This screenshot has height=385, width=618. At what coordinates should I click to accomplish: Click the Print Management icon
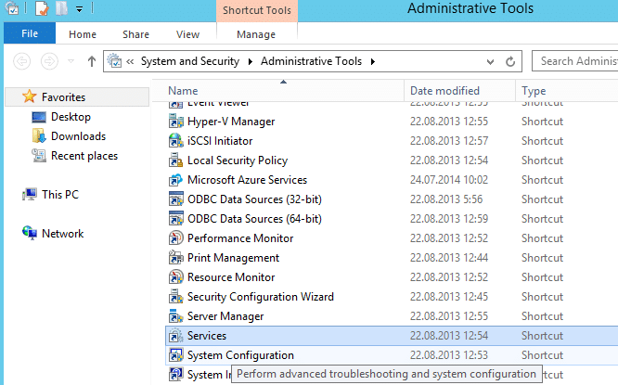175,258
